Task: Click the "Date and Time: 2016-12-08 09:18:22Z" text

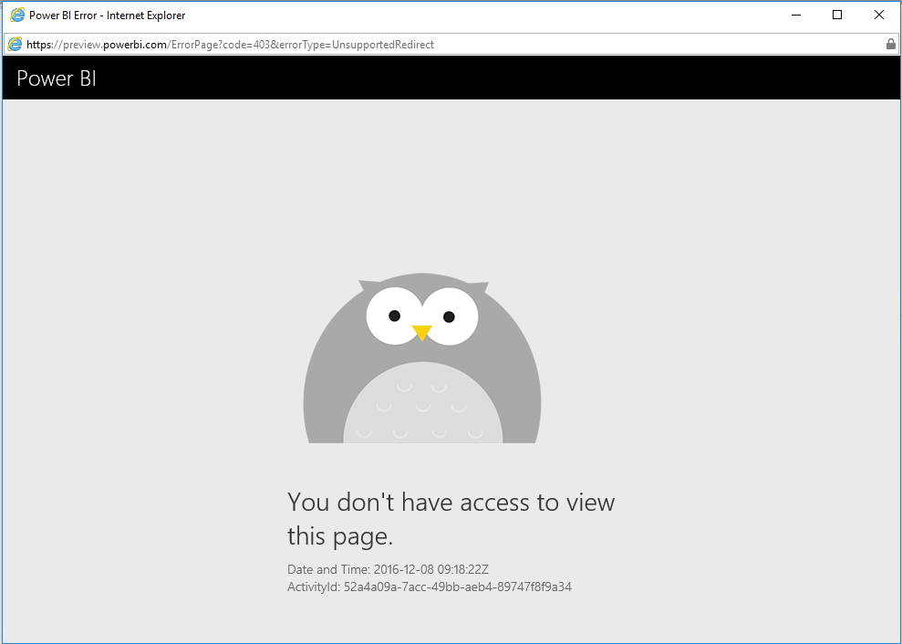Action: [388, 569]
